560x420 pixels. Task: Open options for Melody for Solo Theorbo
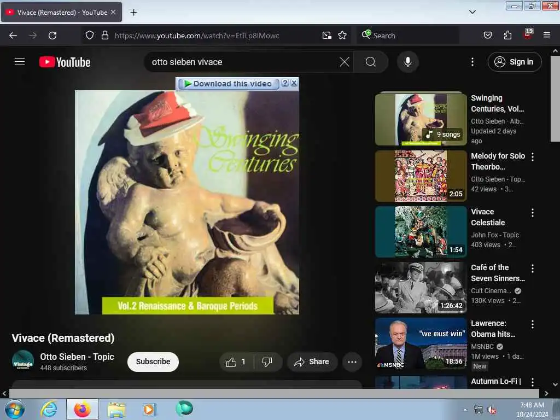[533, 157]
